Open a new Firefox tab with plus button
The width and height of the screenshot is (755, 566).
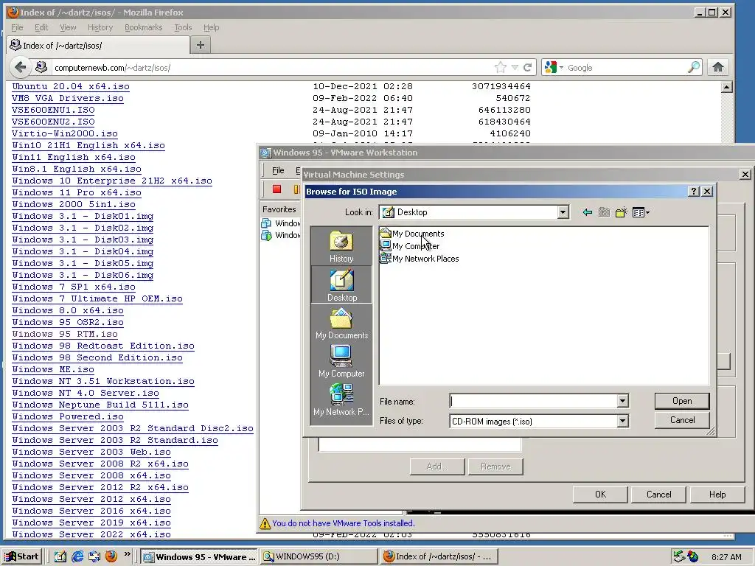201,45
